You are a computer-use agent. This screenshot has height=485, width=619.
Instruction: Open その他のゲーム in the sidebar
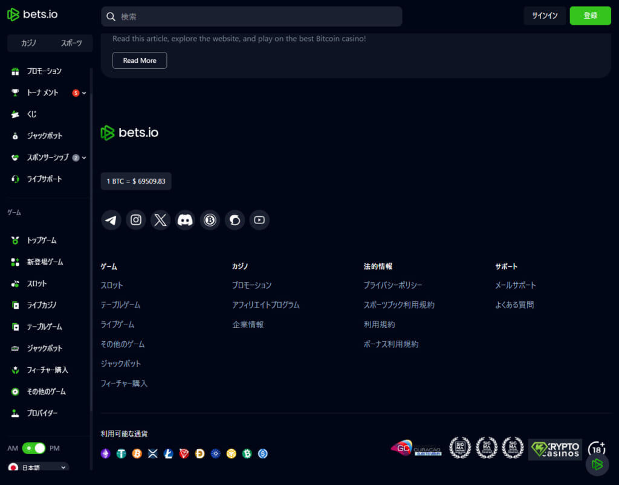click(47, 391)
